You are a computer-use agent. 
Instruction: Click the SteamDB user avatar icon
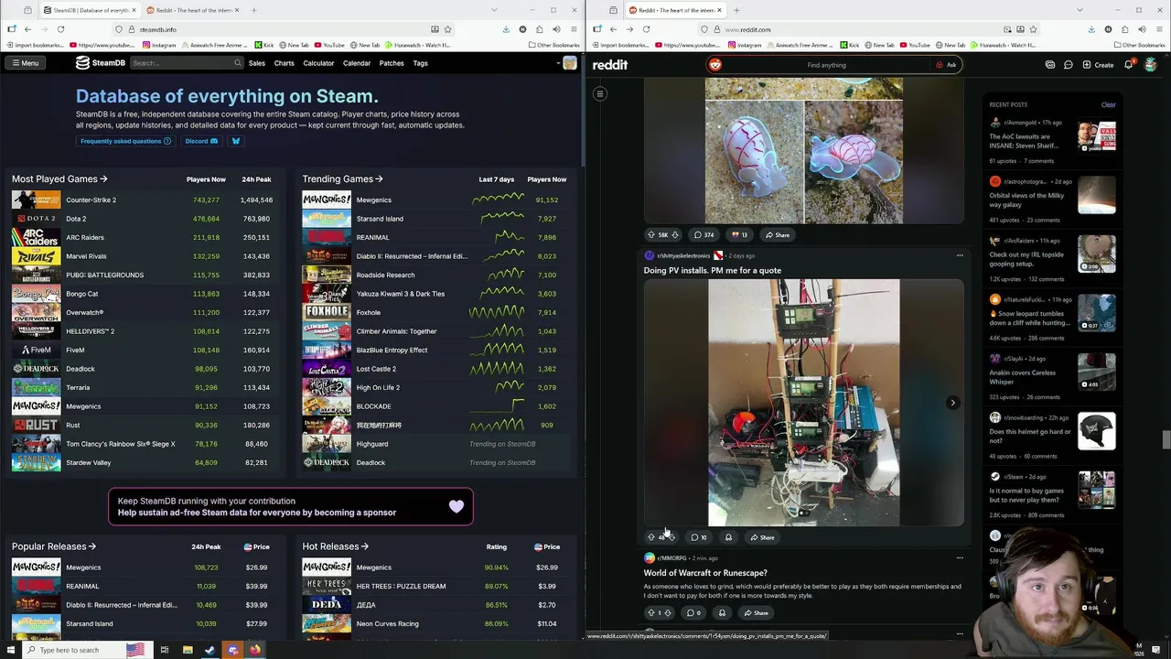[570, 63]
